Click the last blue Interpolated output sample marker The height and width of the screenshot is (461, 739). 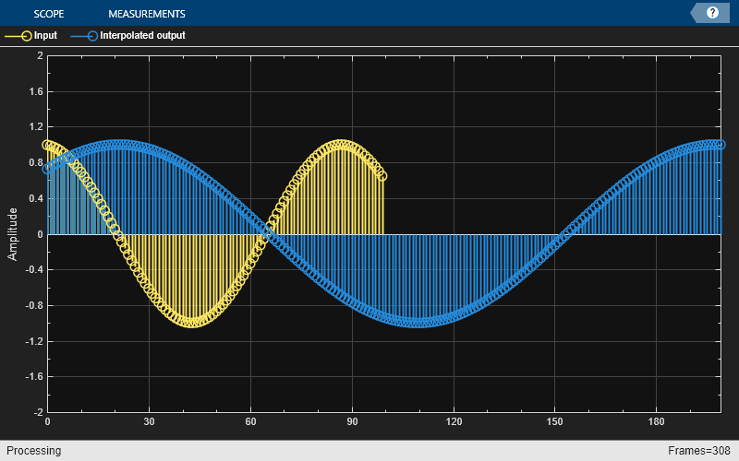coord(721,145)
